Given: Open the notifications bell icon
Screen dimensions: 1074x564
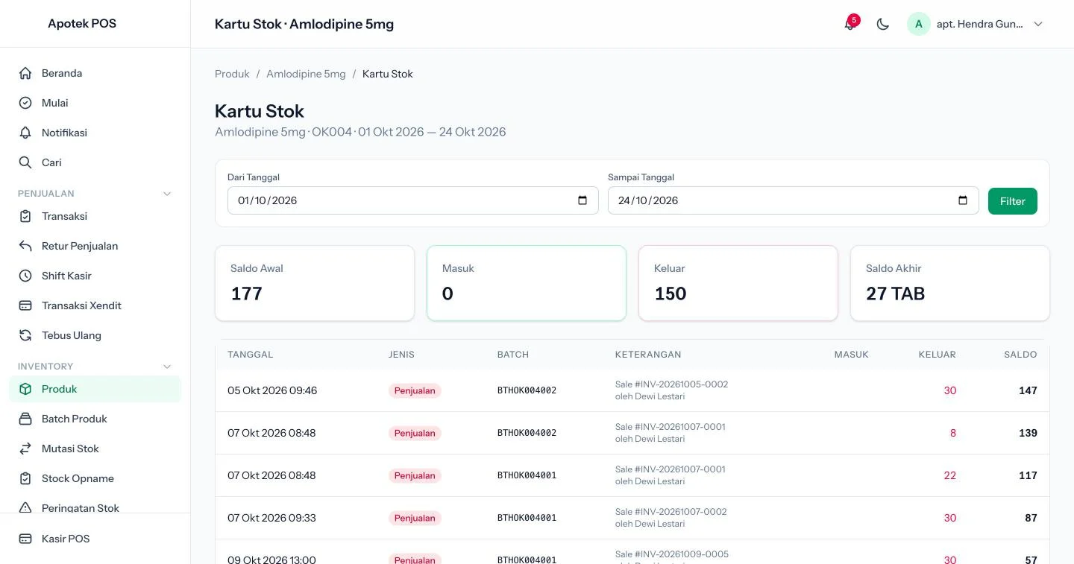Looking at the screenshot, I should point(850,24).
